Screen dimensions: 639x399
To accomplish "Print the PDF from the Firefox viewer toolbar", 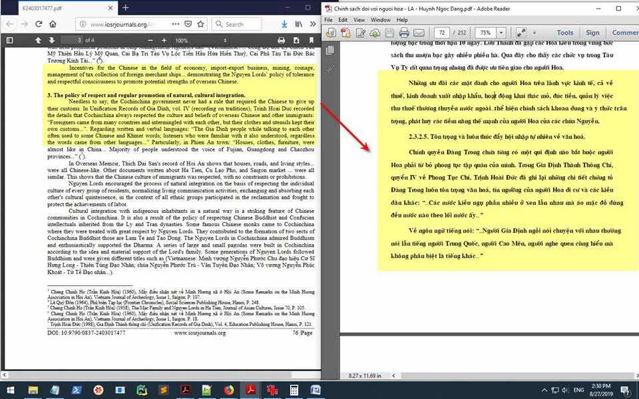I will click(281, 41).
